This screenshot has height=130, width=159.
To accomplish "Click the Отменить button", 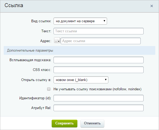I will 92,123.
